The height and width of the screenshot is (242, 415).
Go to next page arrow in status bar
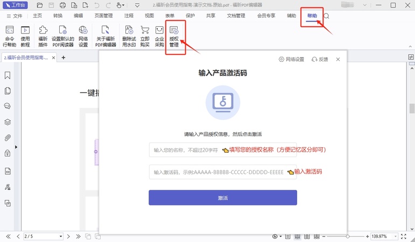[68, 237]
